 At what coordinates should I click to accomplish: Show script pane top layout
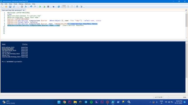[x=64, y=7]
